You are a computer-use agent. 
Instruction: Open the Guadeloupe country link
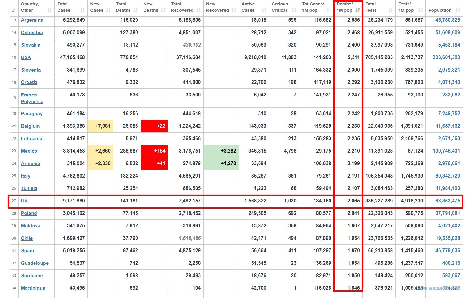pyautogui.click(x=35, y=263)
